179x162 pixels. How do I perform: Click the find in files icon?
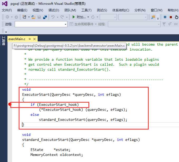pyautogui.click(x=153, y=17)
